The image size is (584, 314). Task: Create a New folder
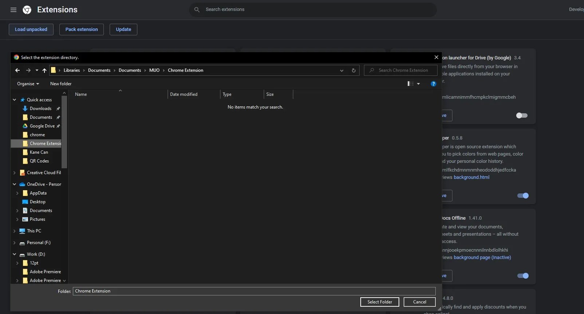pyautogui.click(x=61, y=84)
